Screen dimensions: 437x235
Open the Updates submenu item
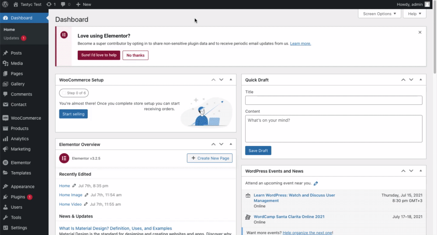coord(11,38)
